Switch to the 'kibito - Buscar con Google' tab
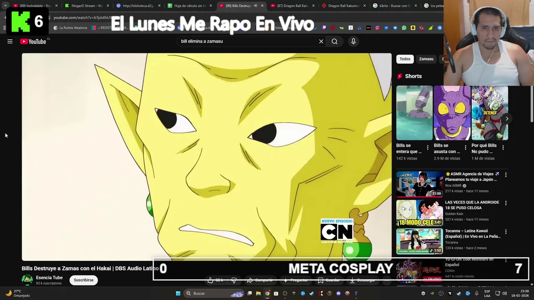The image size is (534, 300). (394, 6)
